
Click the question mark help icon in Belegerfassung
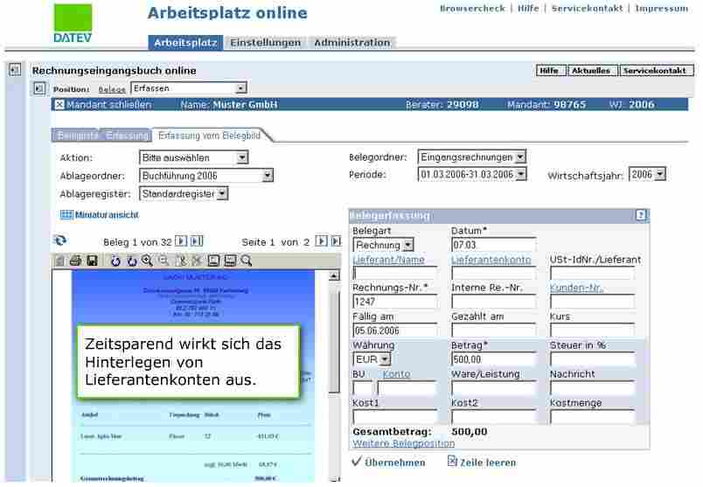[641, 215]
